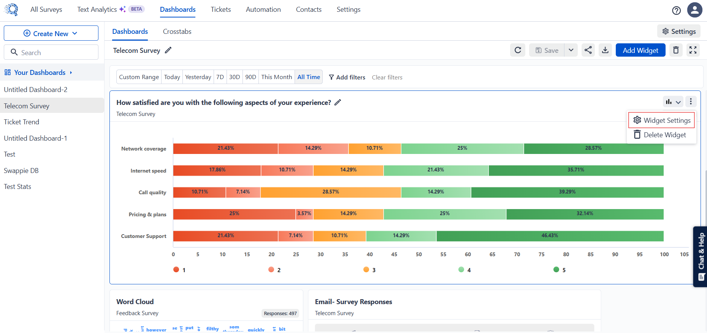Open the help question mark icon

point(676,10)
